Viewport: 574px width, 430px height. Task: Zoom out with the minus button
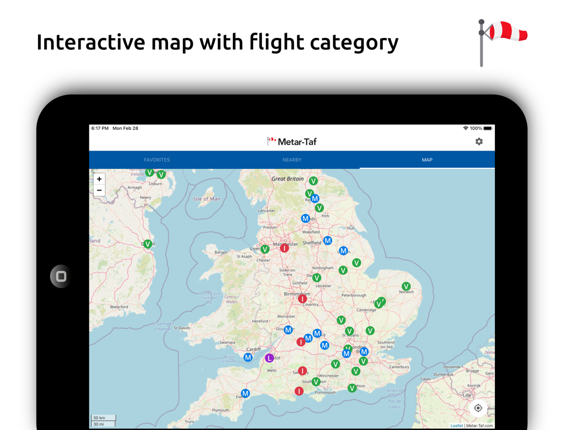pyautogui.click(x=99, y=190)
